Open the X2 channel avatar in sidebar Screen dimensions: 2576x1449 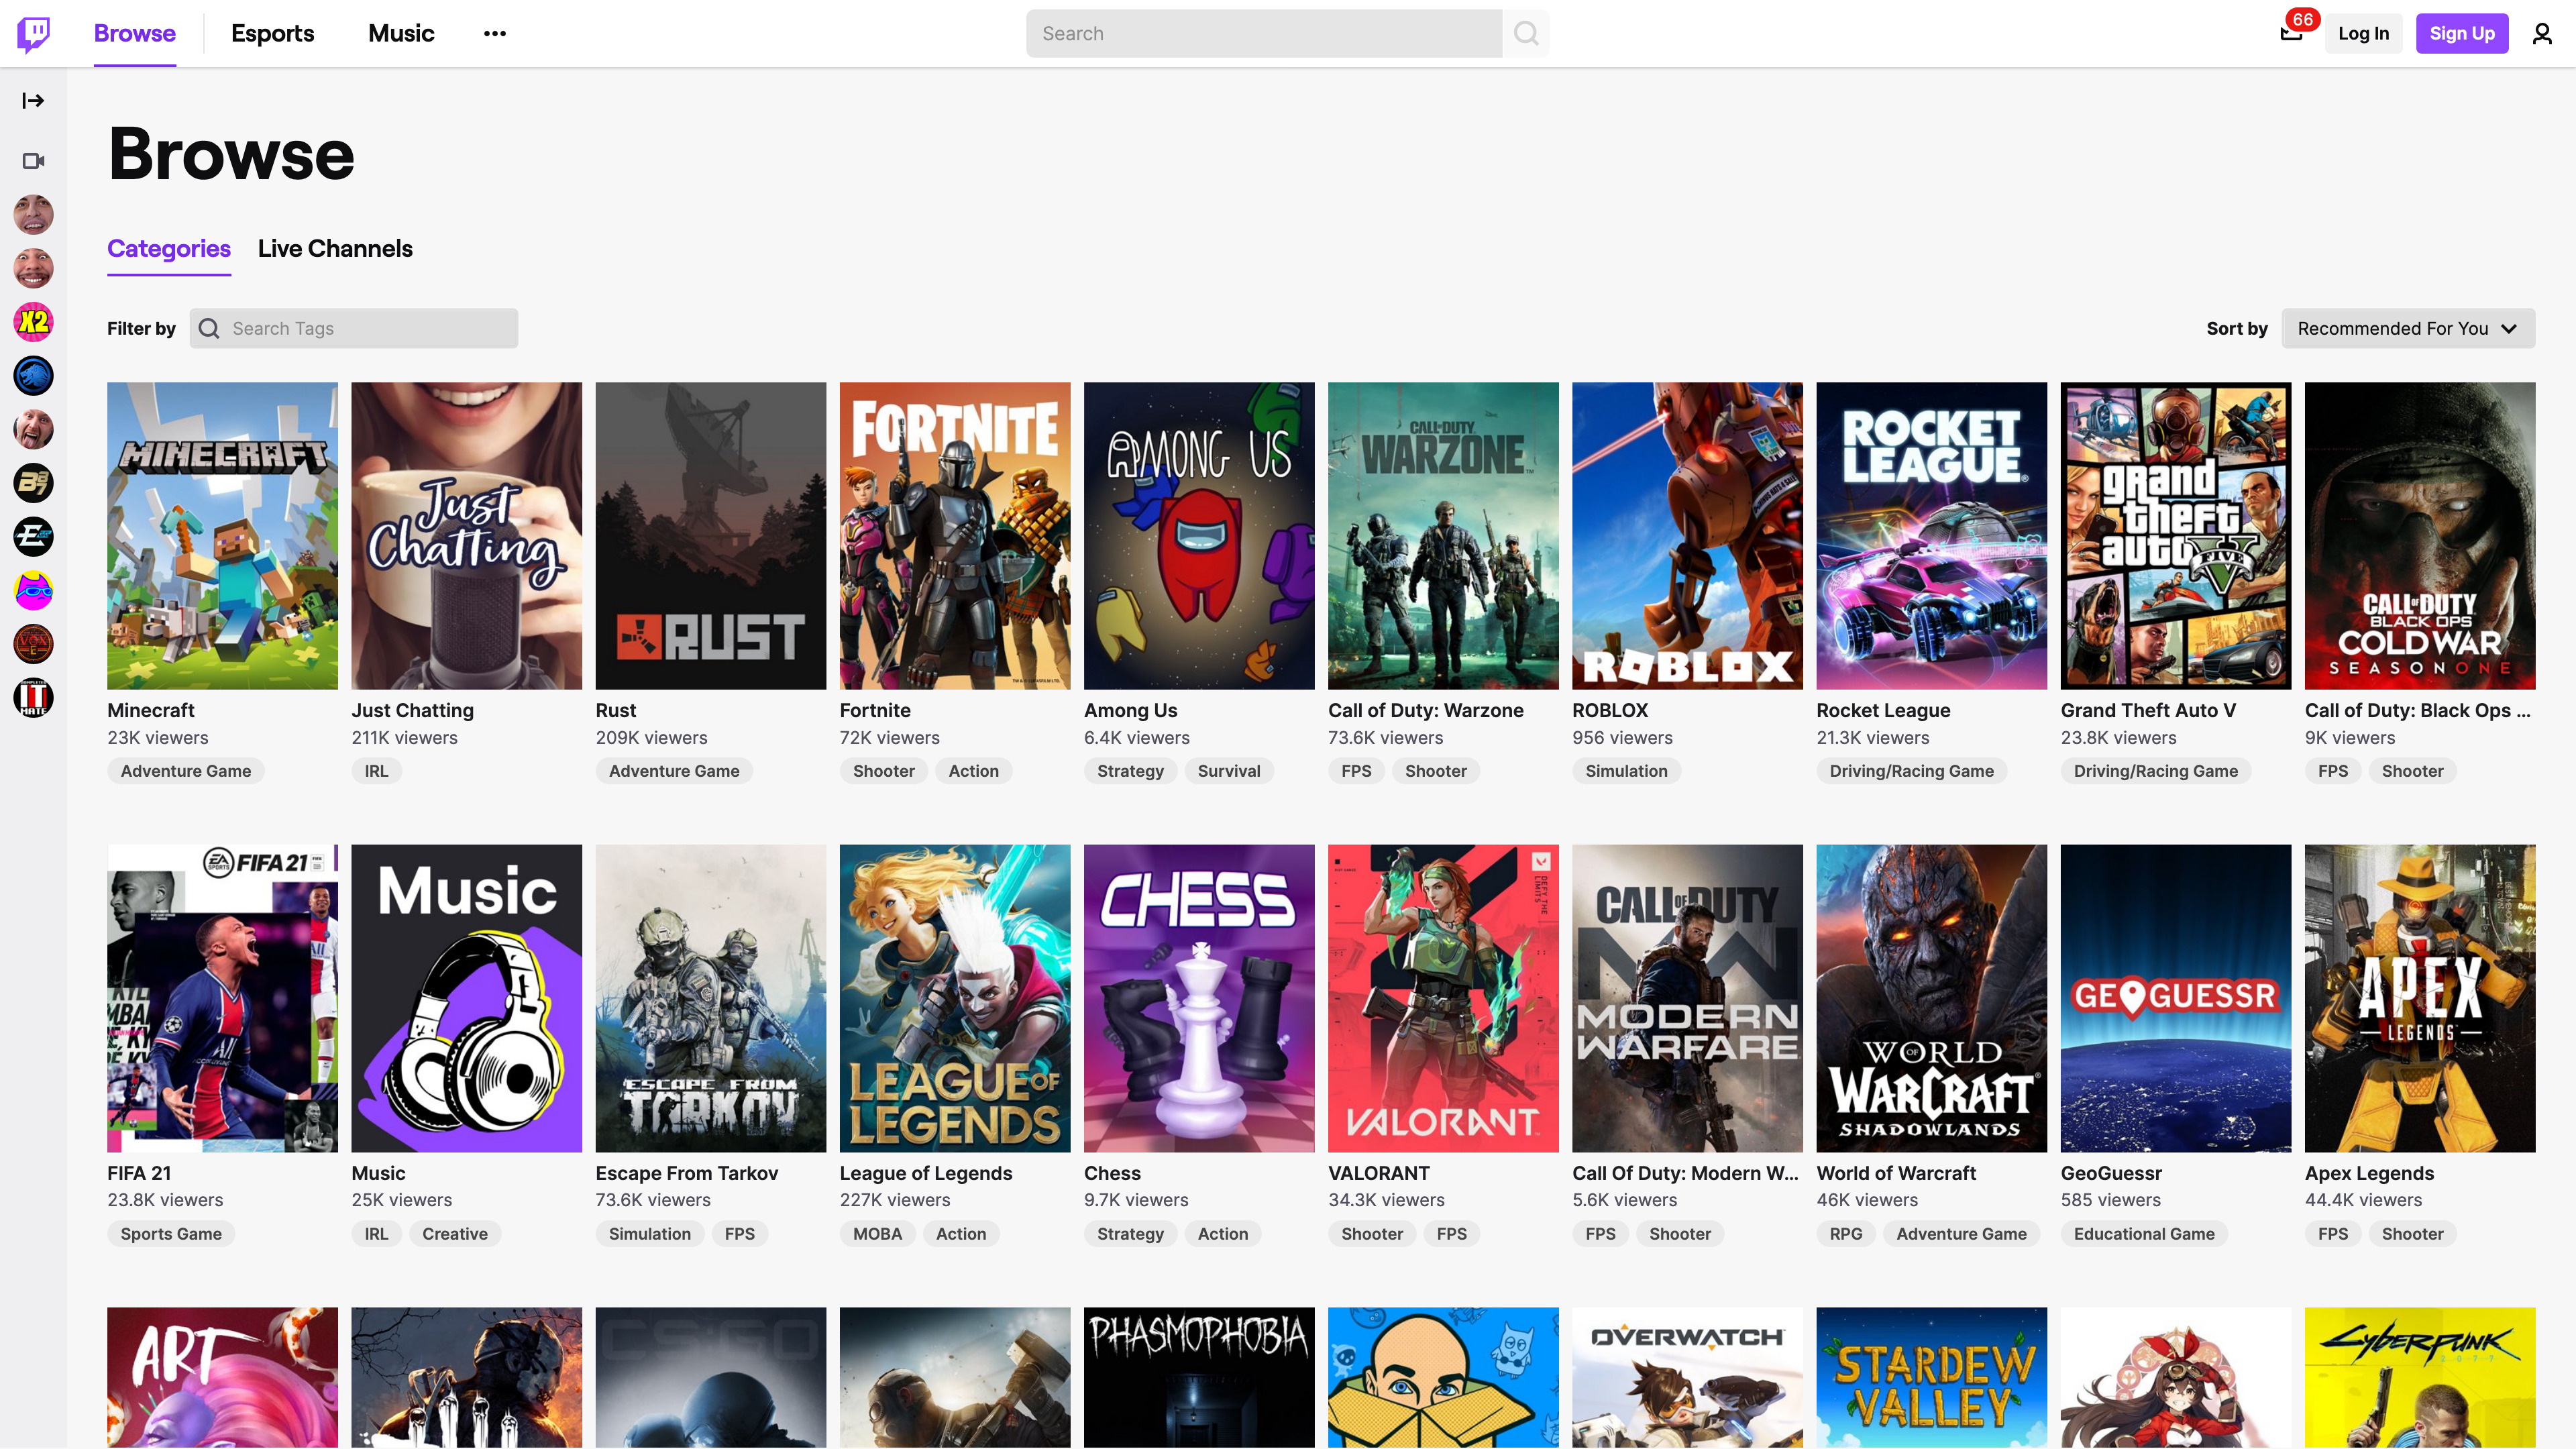[33, 322]
